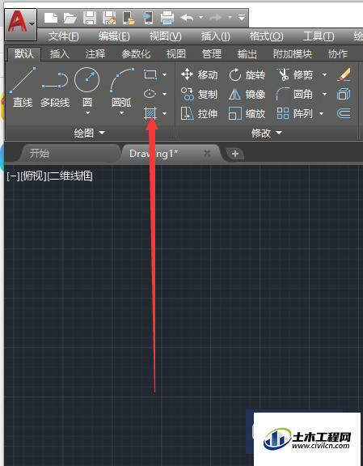Click the Erase eraser icon
The width and height of the screenshot is (363, 466).
344,74
